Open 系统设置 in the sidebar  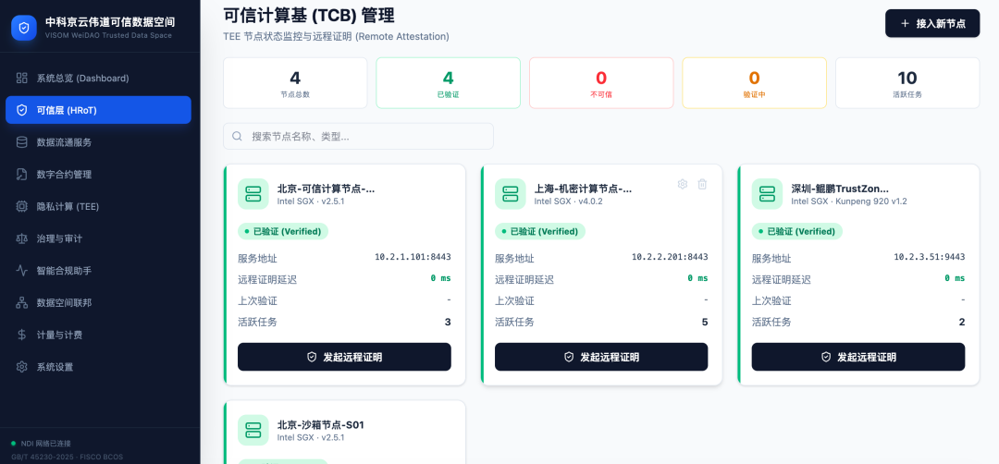point(98,367)
